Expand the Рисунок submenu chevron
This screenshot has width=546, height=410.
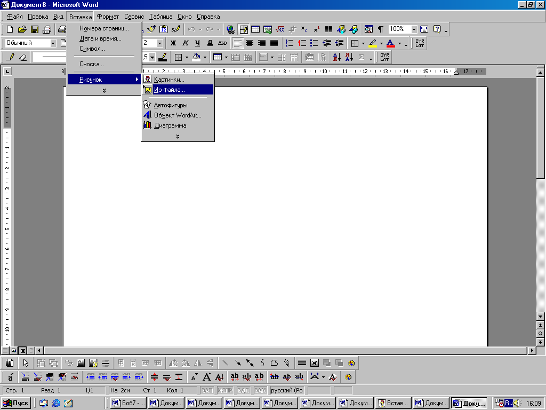(x=178, y=136)
